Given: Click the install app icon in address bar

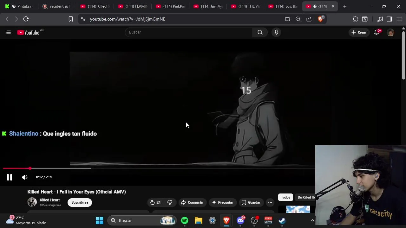Looking at the screenshot, I should click(287, 19).
